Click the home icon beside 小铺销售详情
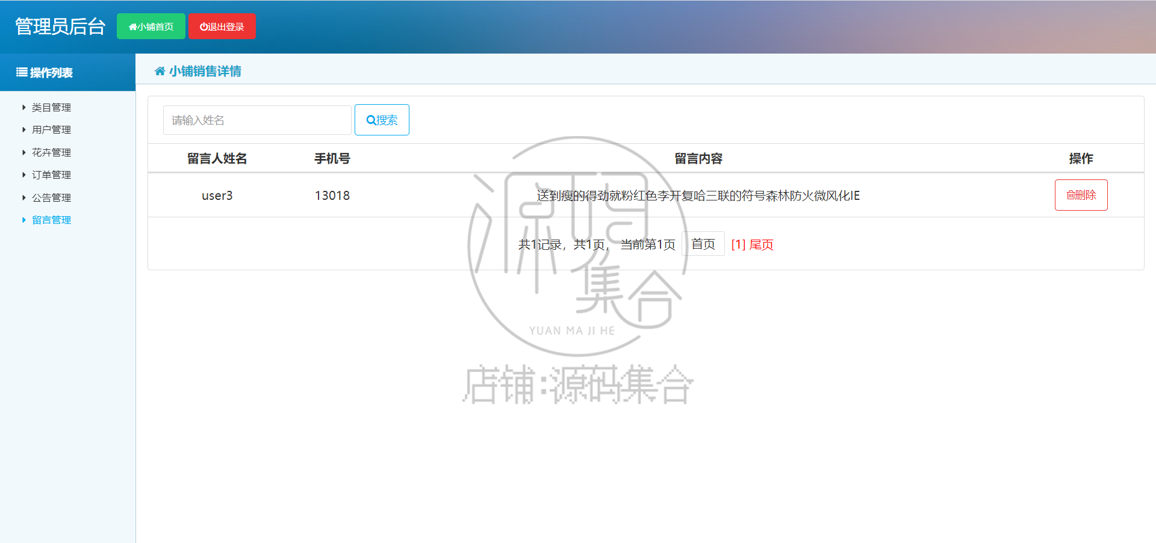This screenshot has width=1156, height=543. [160, 71]
